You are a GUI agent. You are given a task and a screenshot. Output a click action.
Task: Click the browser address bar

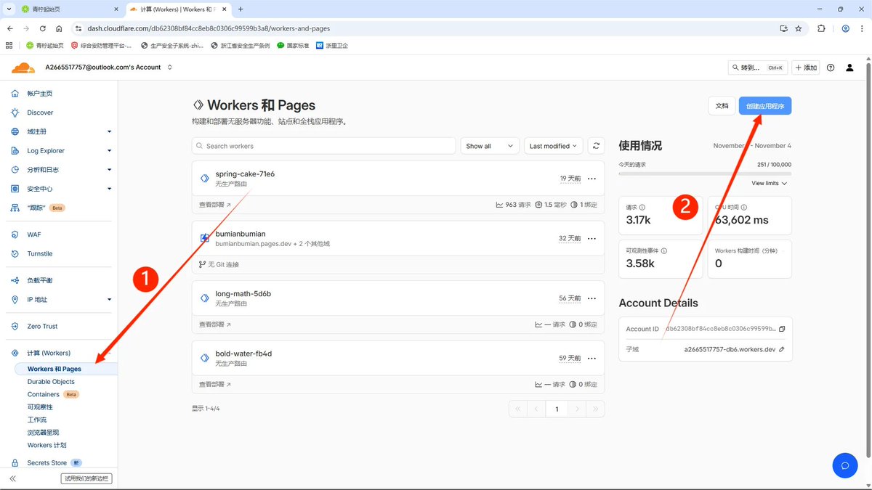(x=429, y=28)
